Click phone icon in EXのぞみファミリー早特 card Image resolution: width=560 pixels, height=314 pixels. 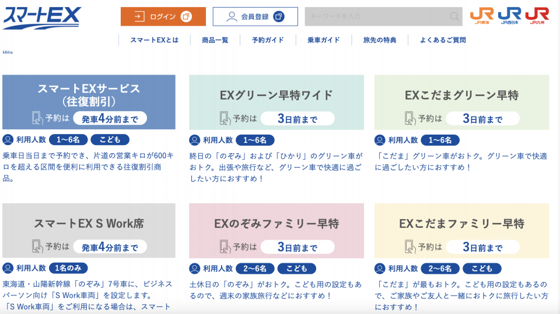click(x=225, y=246)
